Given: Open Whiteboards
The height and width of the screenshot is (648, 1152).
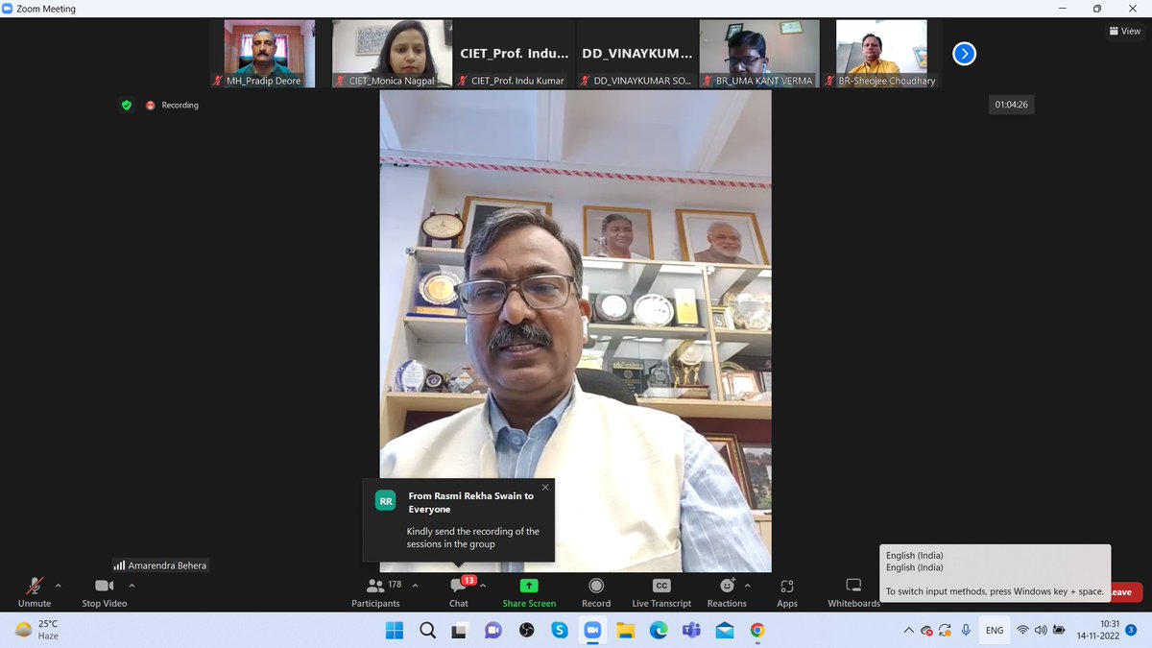Looking at the screenshot, I should [853, 591].
